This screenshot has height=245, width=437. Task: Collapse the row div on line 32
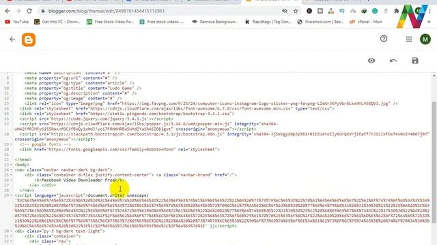(x=11, y=241)
